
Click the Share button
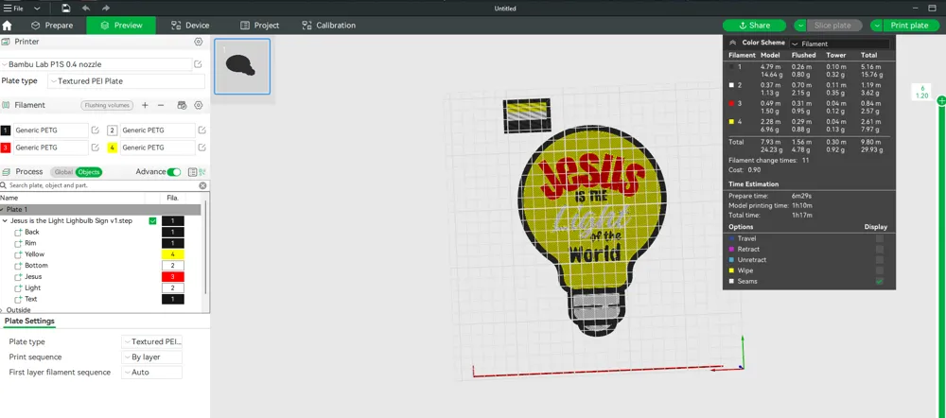tap(754, 26)
